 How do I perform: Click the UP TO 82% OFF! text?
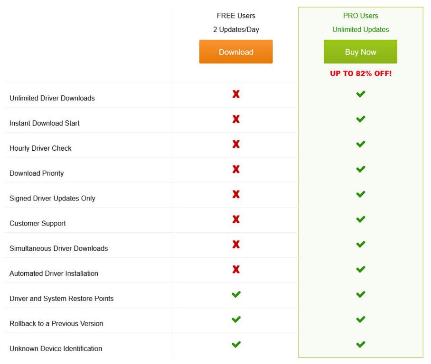(x=360, y=74)
